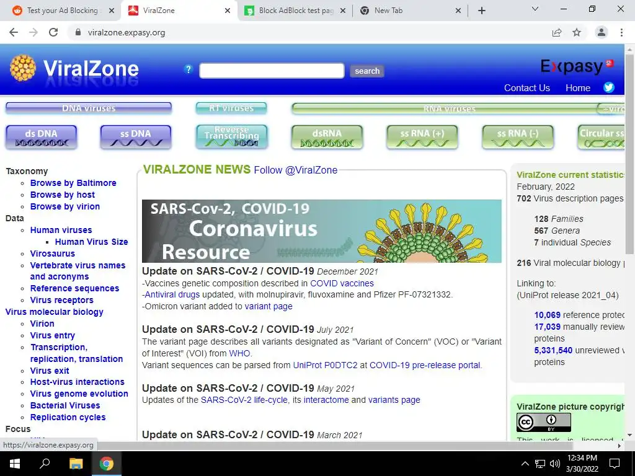Open the Coronavirus Resource banner

click(322, 231)
